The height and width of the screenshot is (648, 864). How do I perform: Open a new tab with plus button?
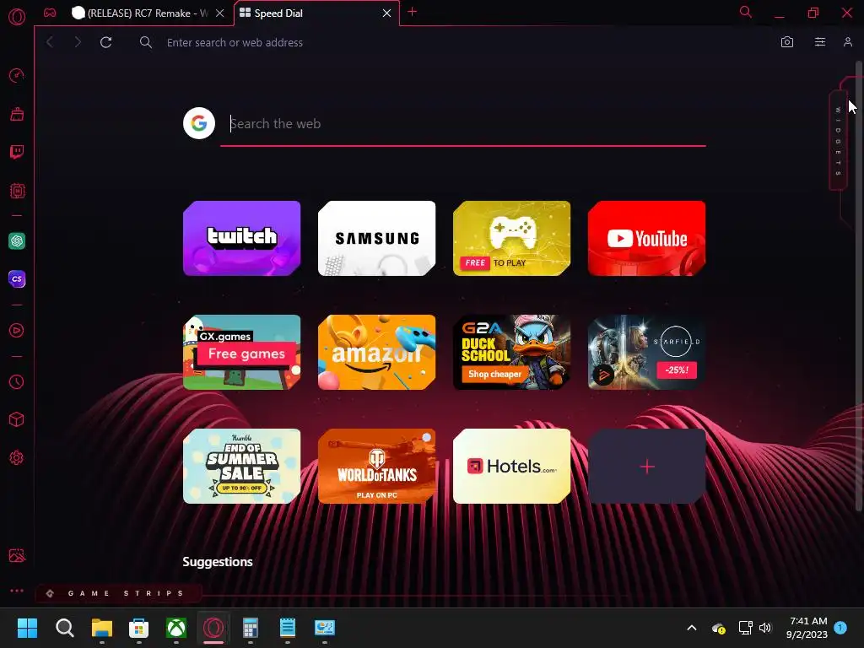[x=412, y=12]
